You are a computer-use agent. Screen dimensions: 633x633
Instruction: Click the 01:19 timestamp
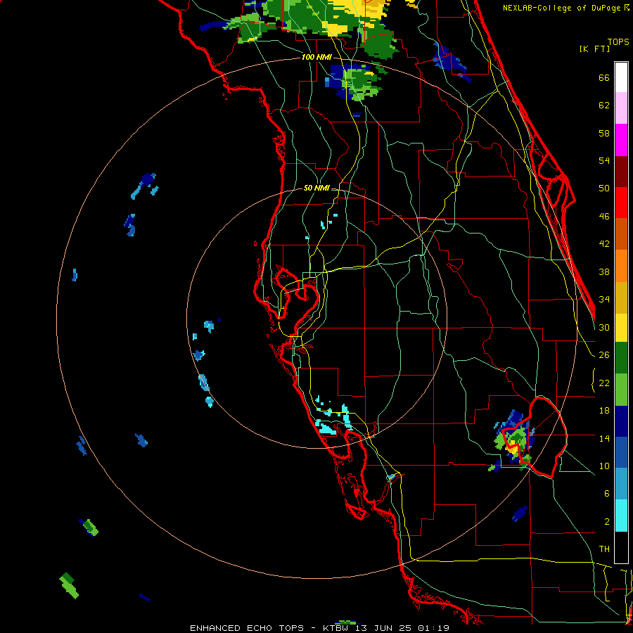[x=434, y=628]
